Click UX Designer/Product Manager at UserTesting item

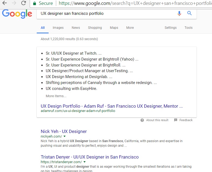click(89, 71)
